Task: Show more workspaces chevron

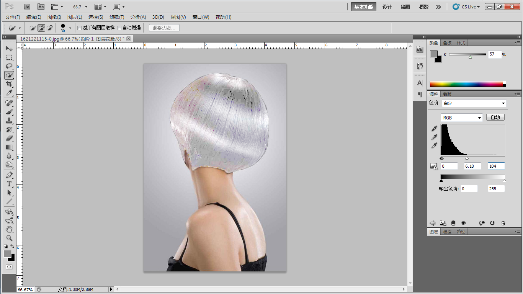Action: pos(438,7)
